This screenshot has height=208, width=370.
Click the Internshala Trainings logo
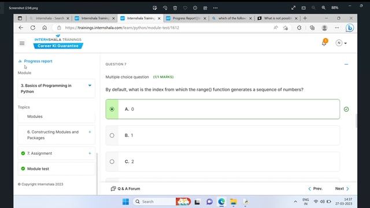pyautogui.click(x=58, y=42)
